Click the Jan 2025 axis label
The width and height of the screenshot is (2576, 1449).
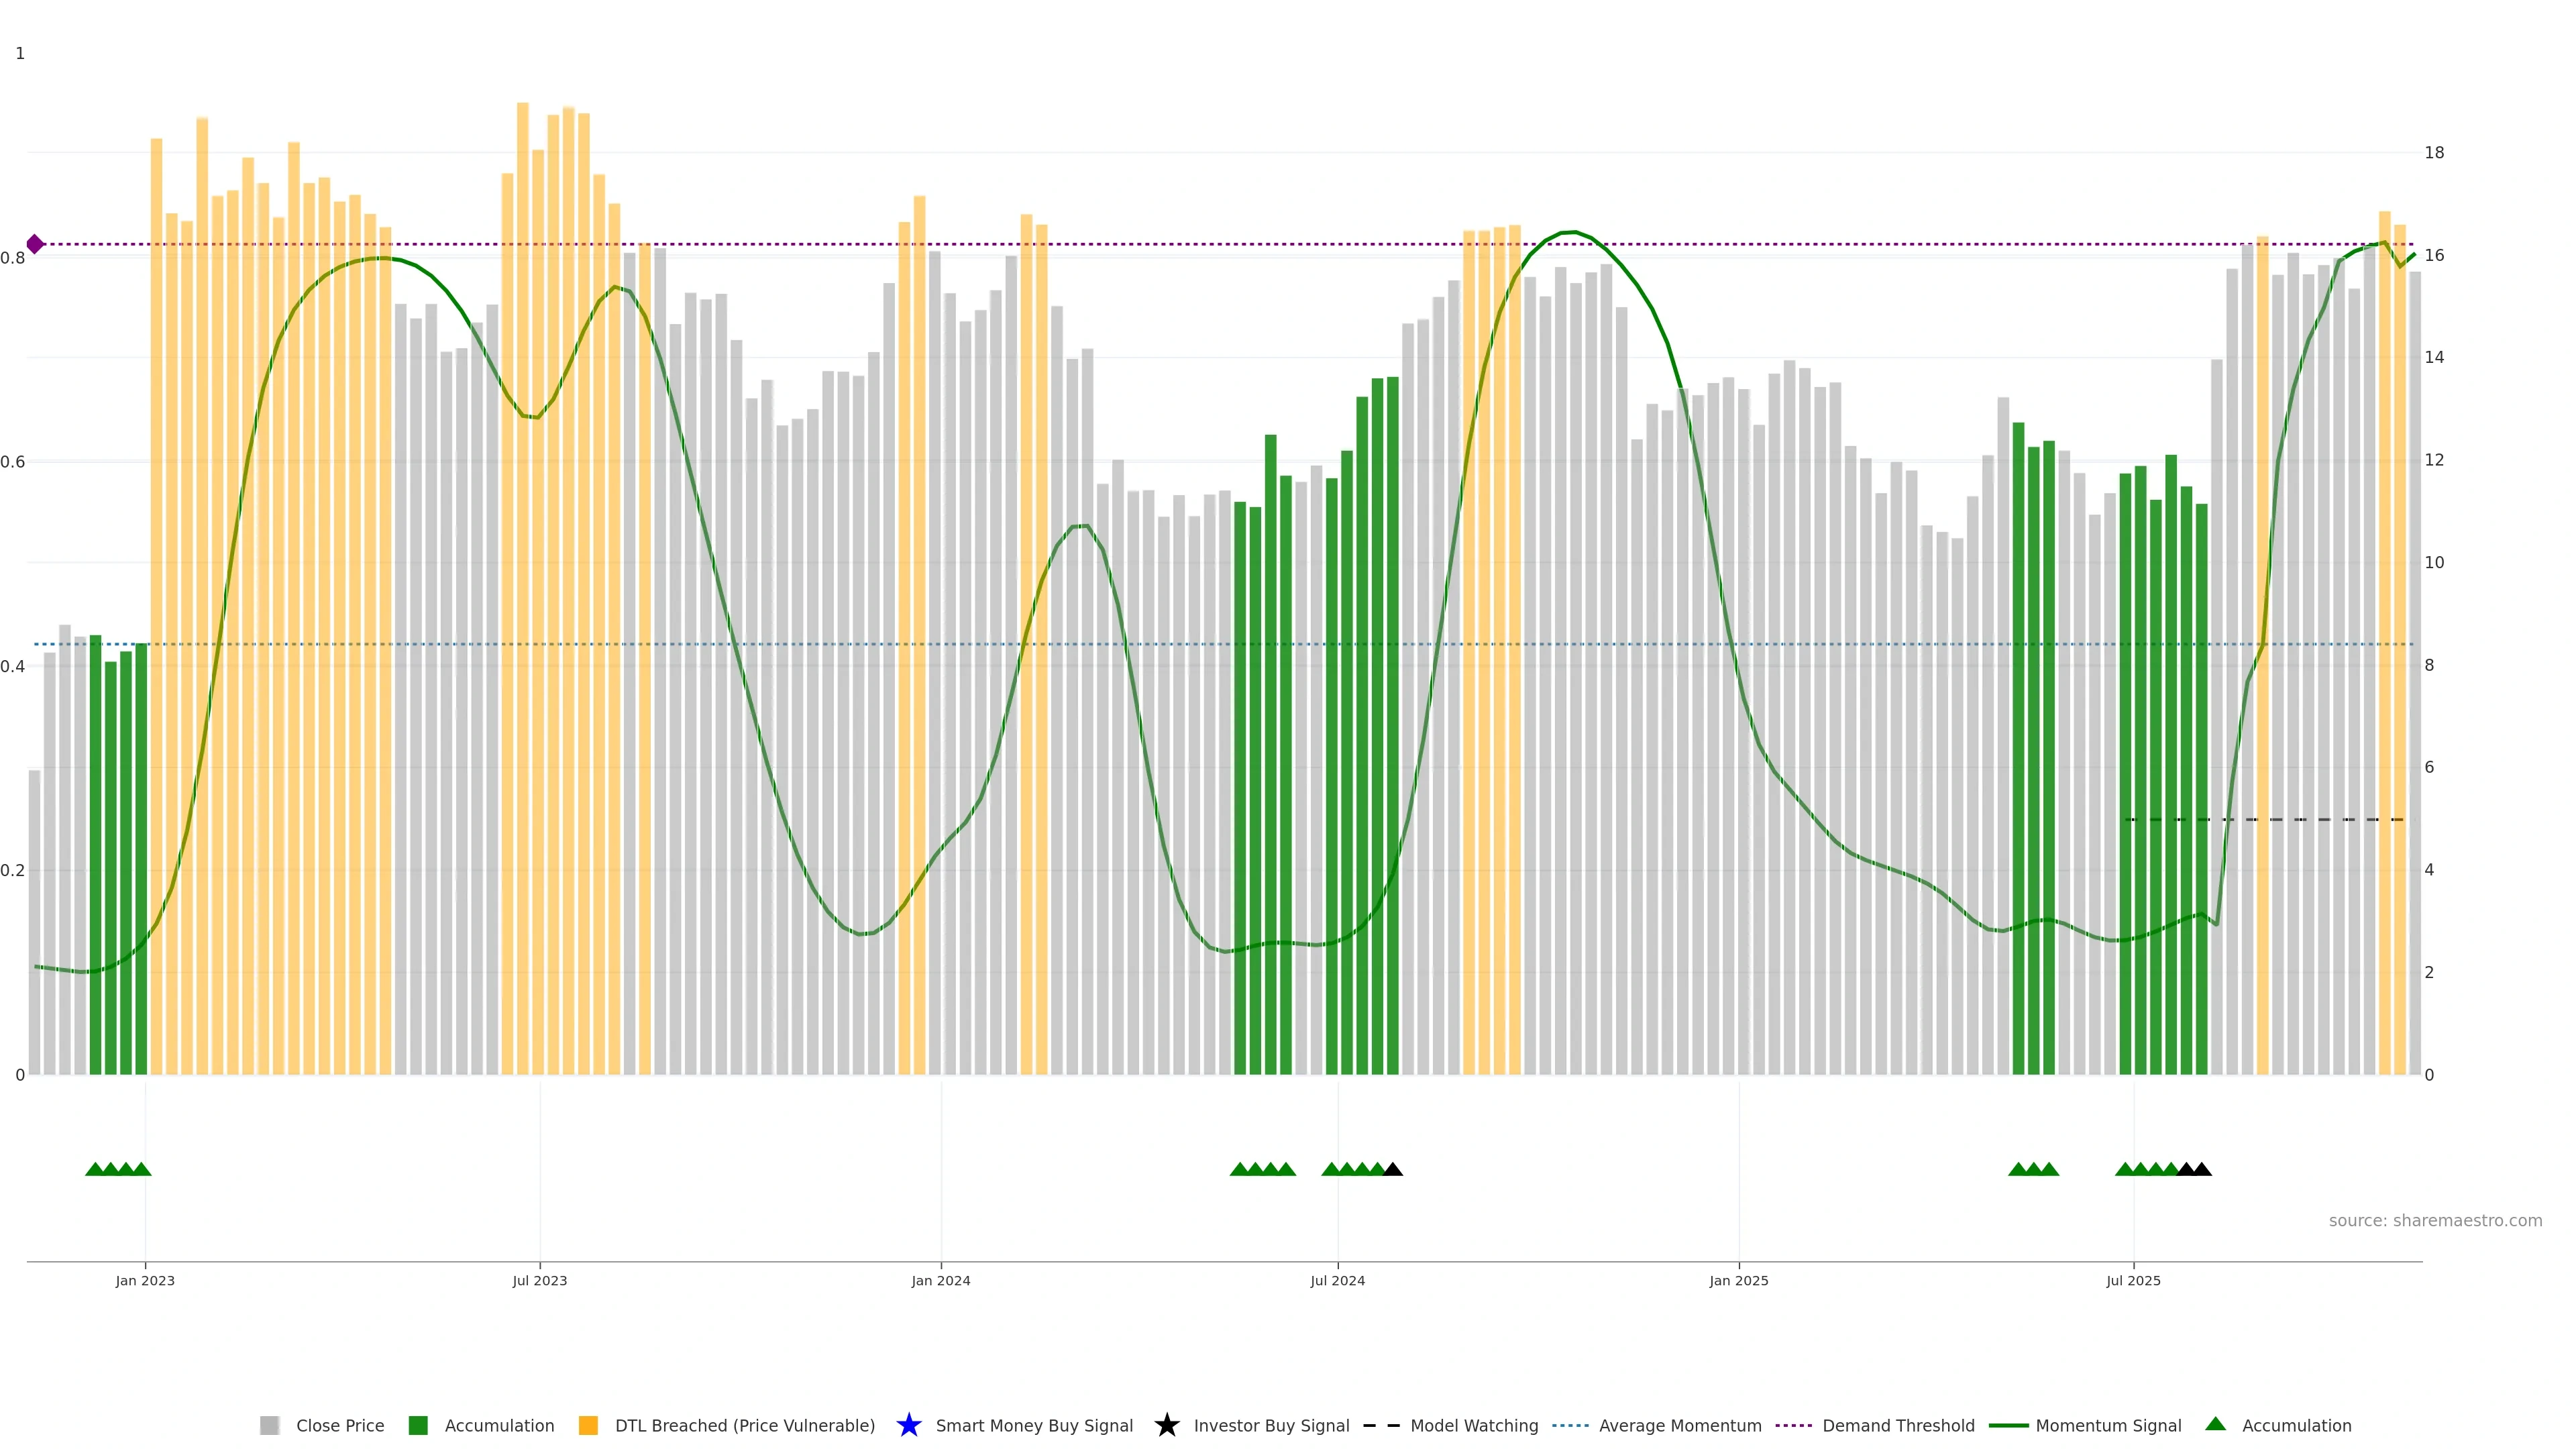coord(1738,1280)
